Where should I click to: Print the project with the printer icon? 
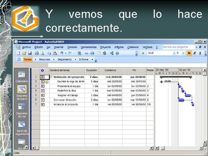click(x=37, y=53)
